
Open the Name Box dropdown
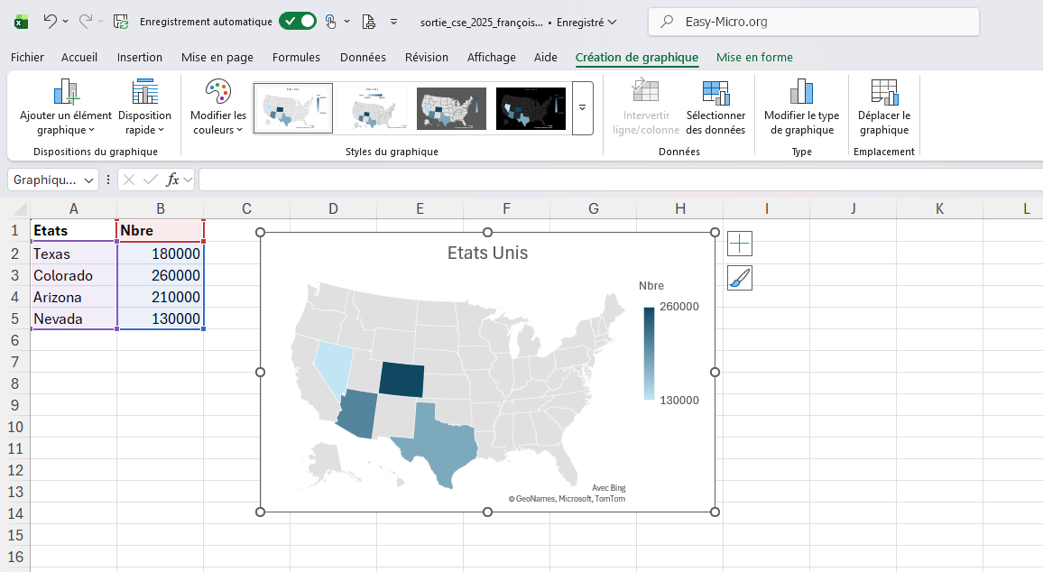pos(89,180)
